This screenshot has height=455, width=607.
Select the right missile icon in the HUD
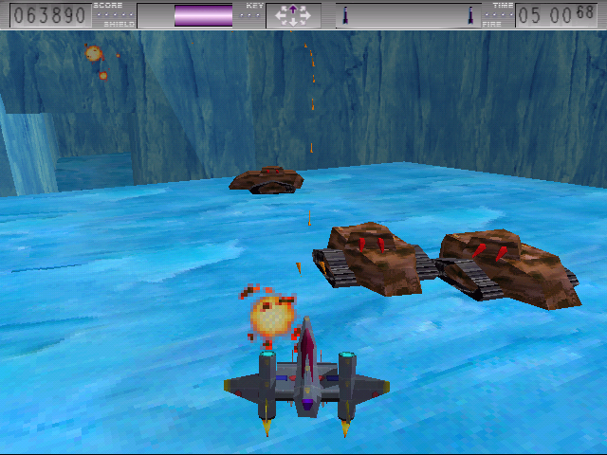click(470, 15)
